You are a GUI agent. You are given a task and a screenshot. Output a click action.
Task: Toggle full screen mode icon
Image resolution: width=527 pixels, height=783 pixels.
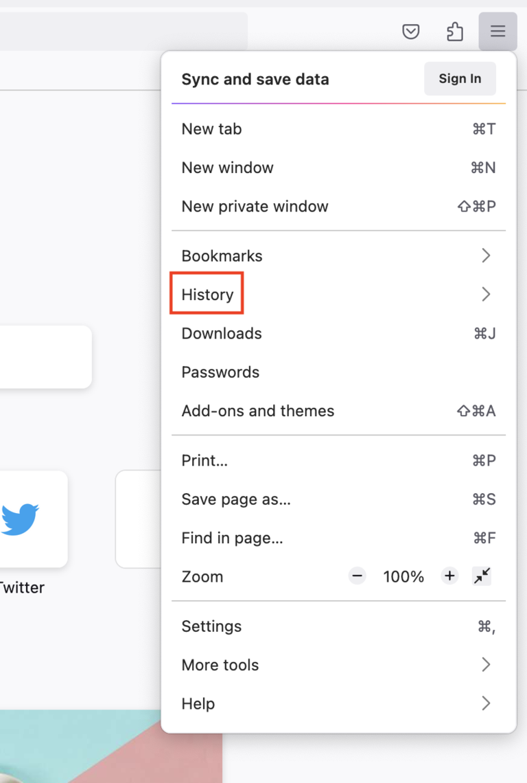482,576
